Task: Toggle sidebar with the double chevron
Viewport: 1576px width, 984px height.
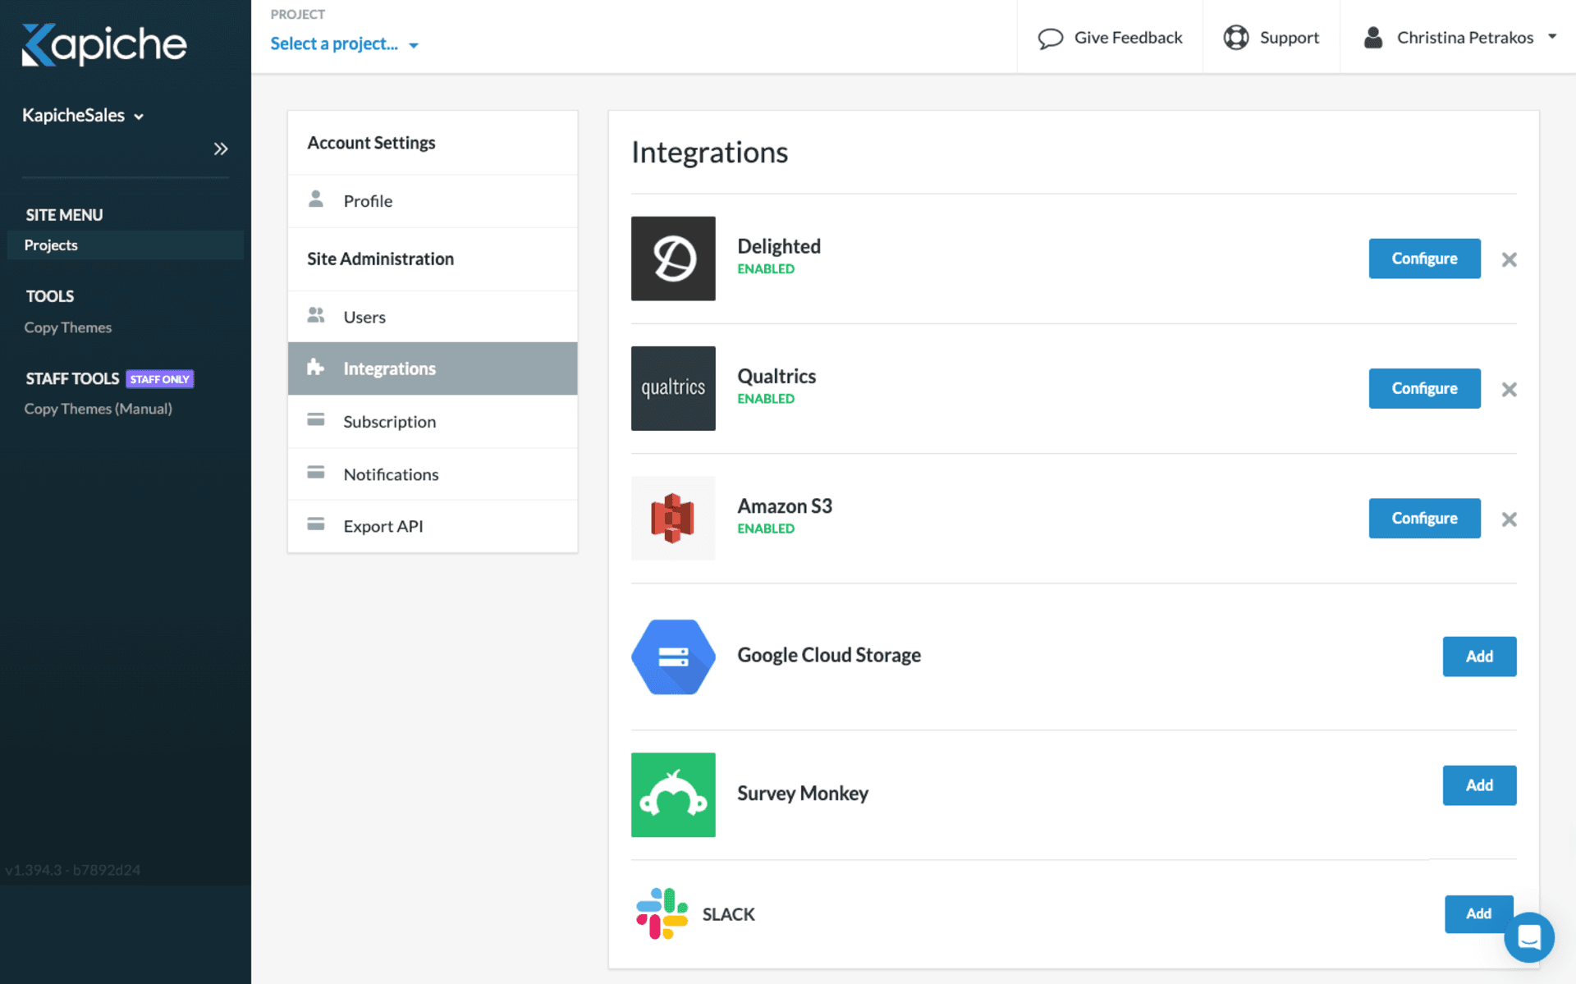Action: [x=220, y=149]
